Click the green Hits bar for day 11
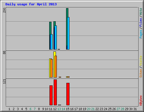Image resolution: width=144 pixels, height=112 pixels. pos(50,36)
